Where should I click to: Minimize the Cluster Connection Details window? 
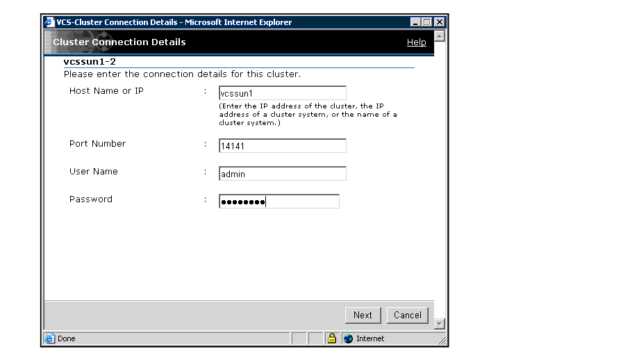click(x=415, y=22)
